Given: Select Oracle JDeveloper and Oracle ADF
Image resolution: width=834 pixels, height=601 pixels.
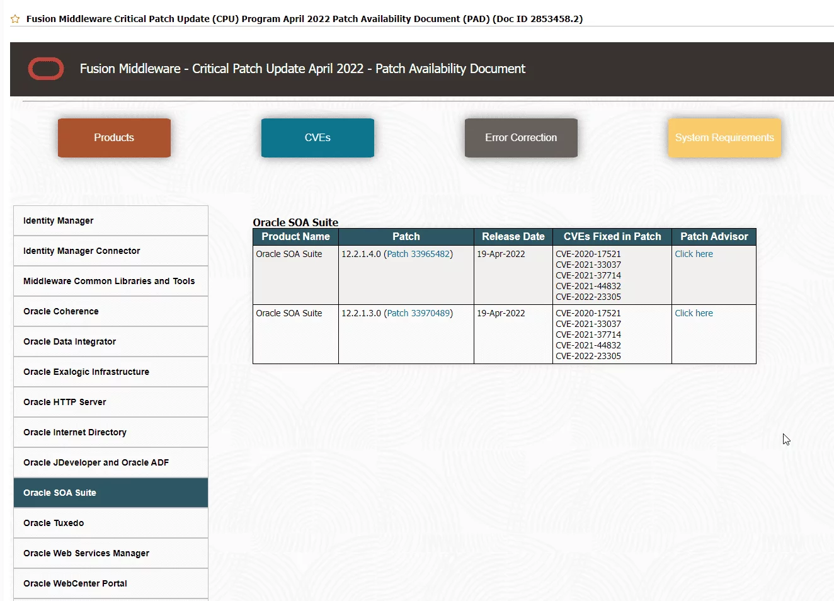Looking at the screenshot, I should coord(111,462).
